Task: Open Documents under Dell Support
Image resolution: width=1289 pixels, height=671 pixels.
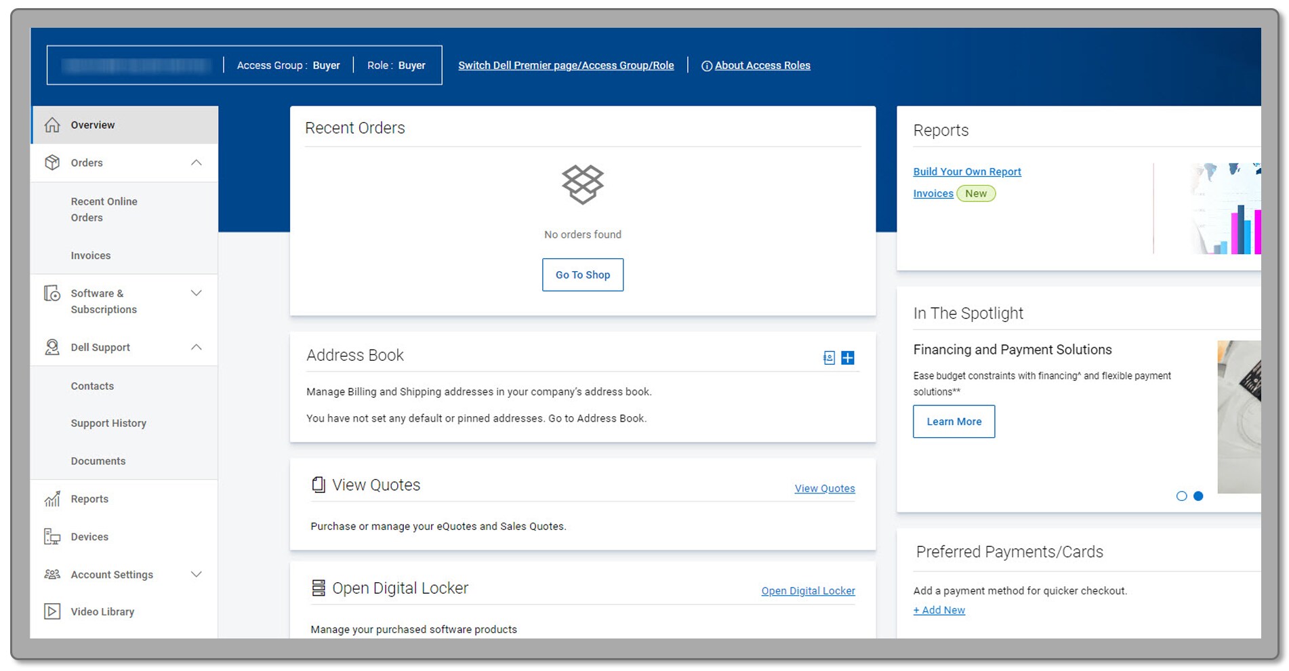Action: pyautogui.click(x=98, y=461)
